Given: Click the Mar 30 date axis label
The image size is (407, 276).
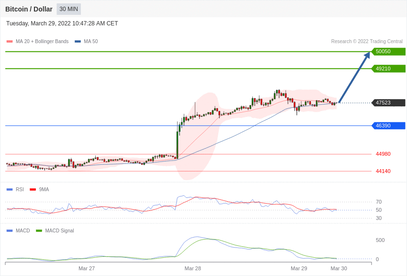Looking at the screenshot, I should point(339,268).
